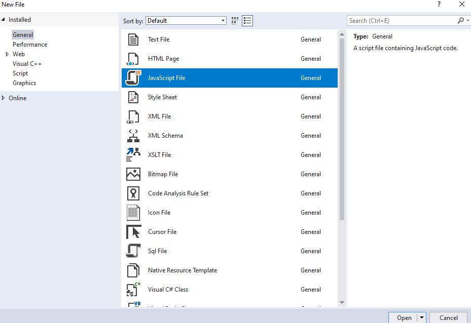471x323 pixels.
Task: Click the Cancel button
Action: [x=449, y=317]
